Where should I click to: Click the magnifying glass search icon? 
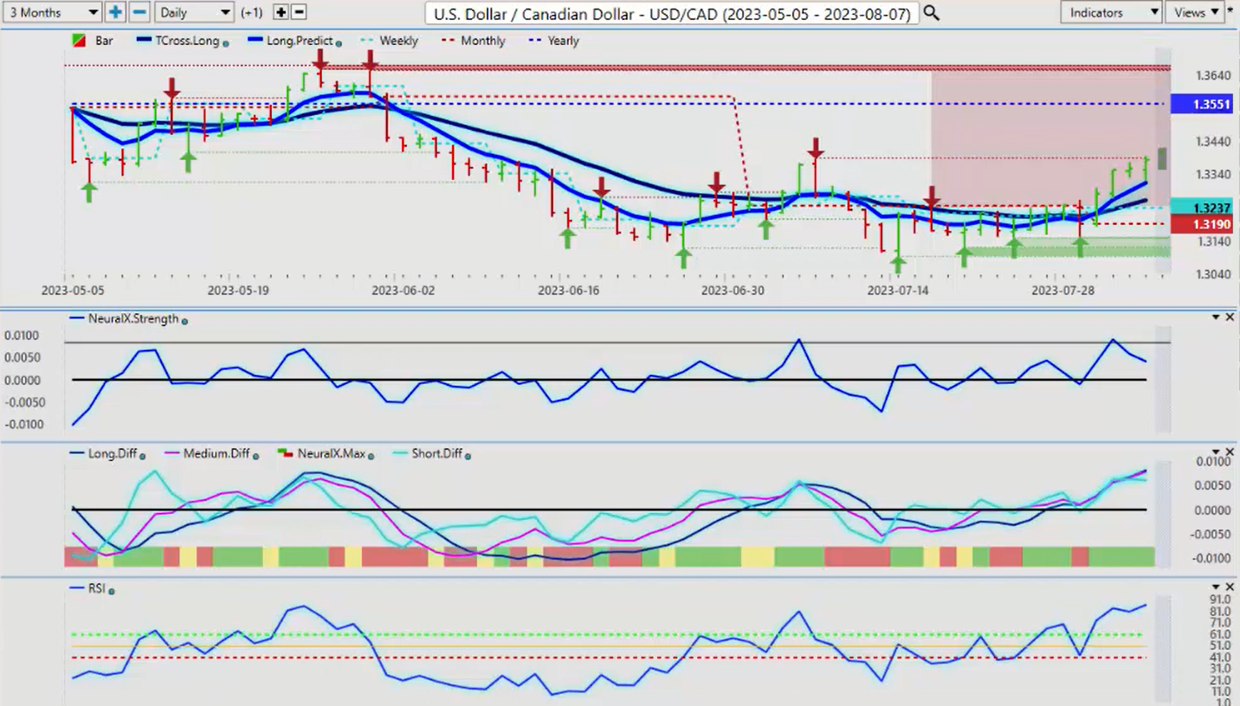931,12
